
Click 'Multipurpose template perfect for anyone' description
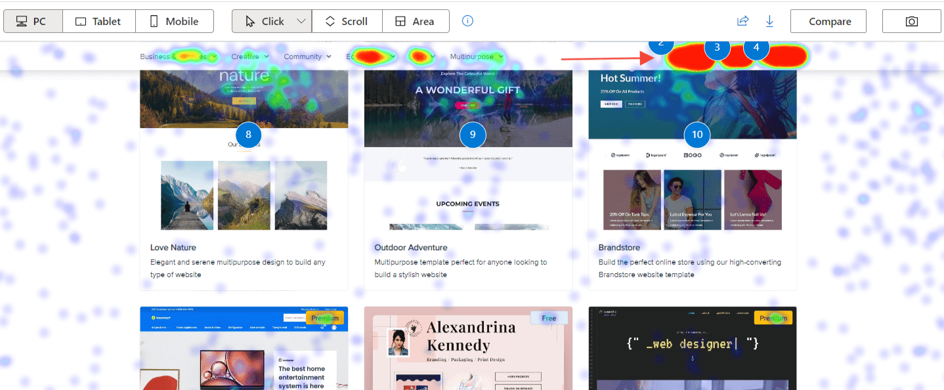[x=461, y=268]
